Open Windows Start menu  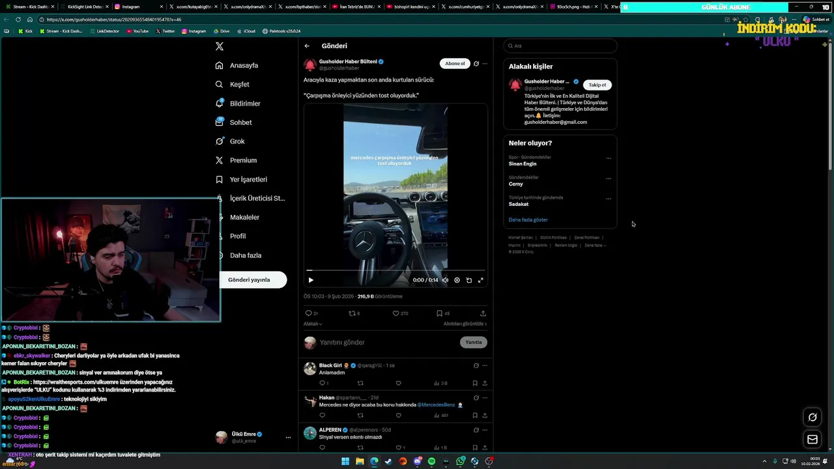pyautogui.click(x=345, y=461)
